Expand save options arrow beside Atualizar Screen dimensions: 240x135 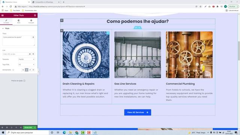point(35,127)
